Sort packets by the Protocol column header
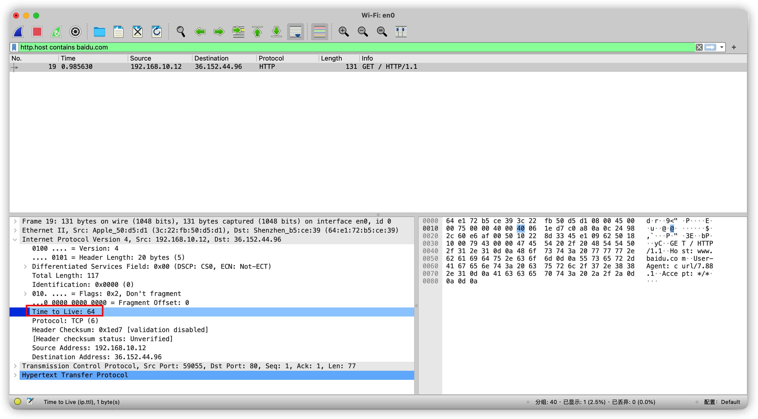The width and height of the screenshot is (758, 419). [271, 58]
